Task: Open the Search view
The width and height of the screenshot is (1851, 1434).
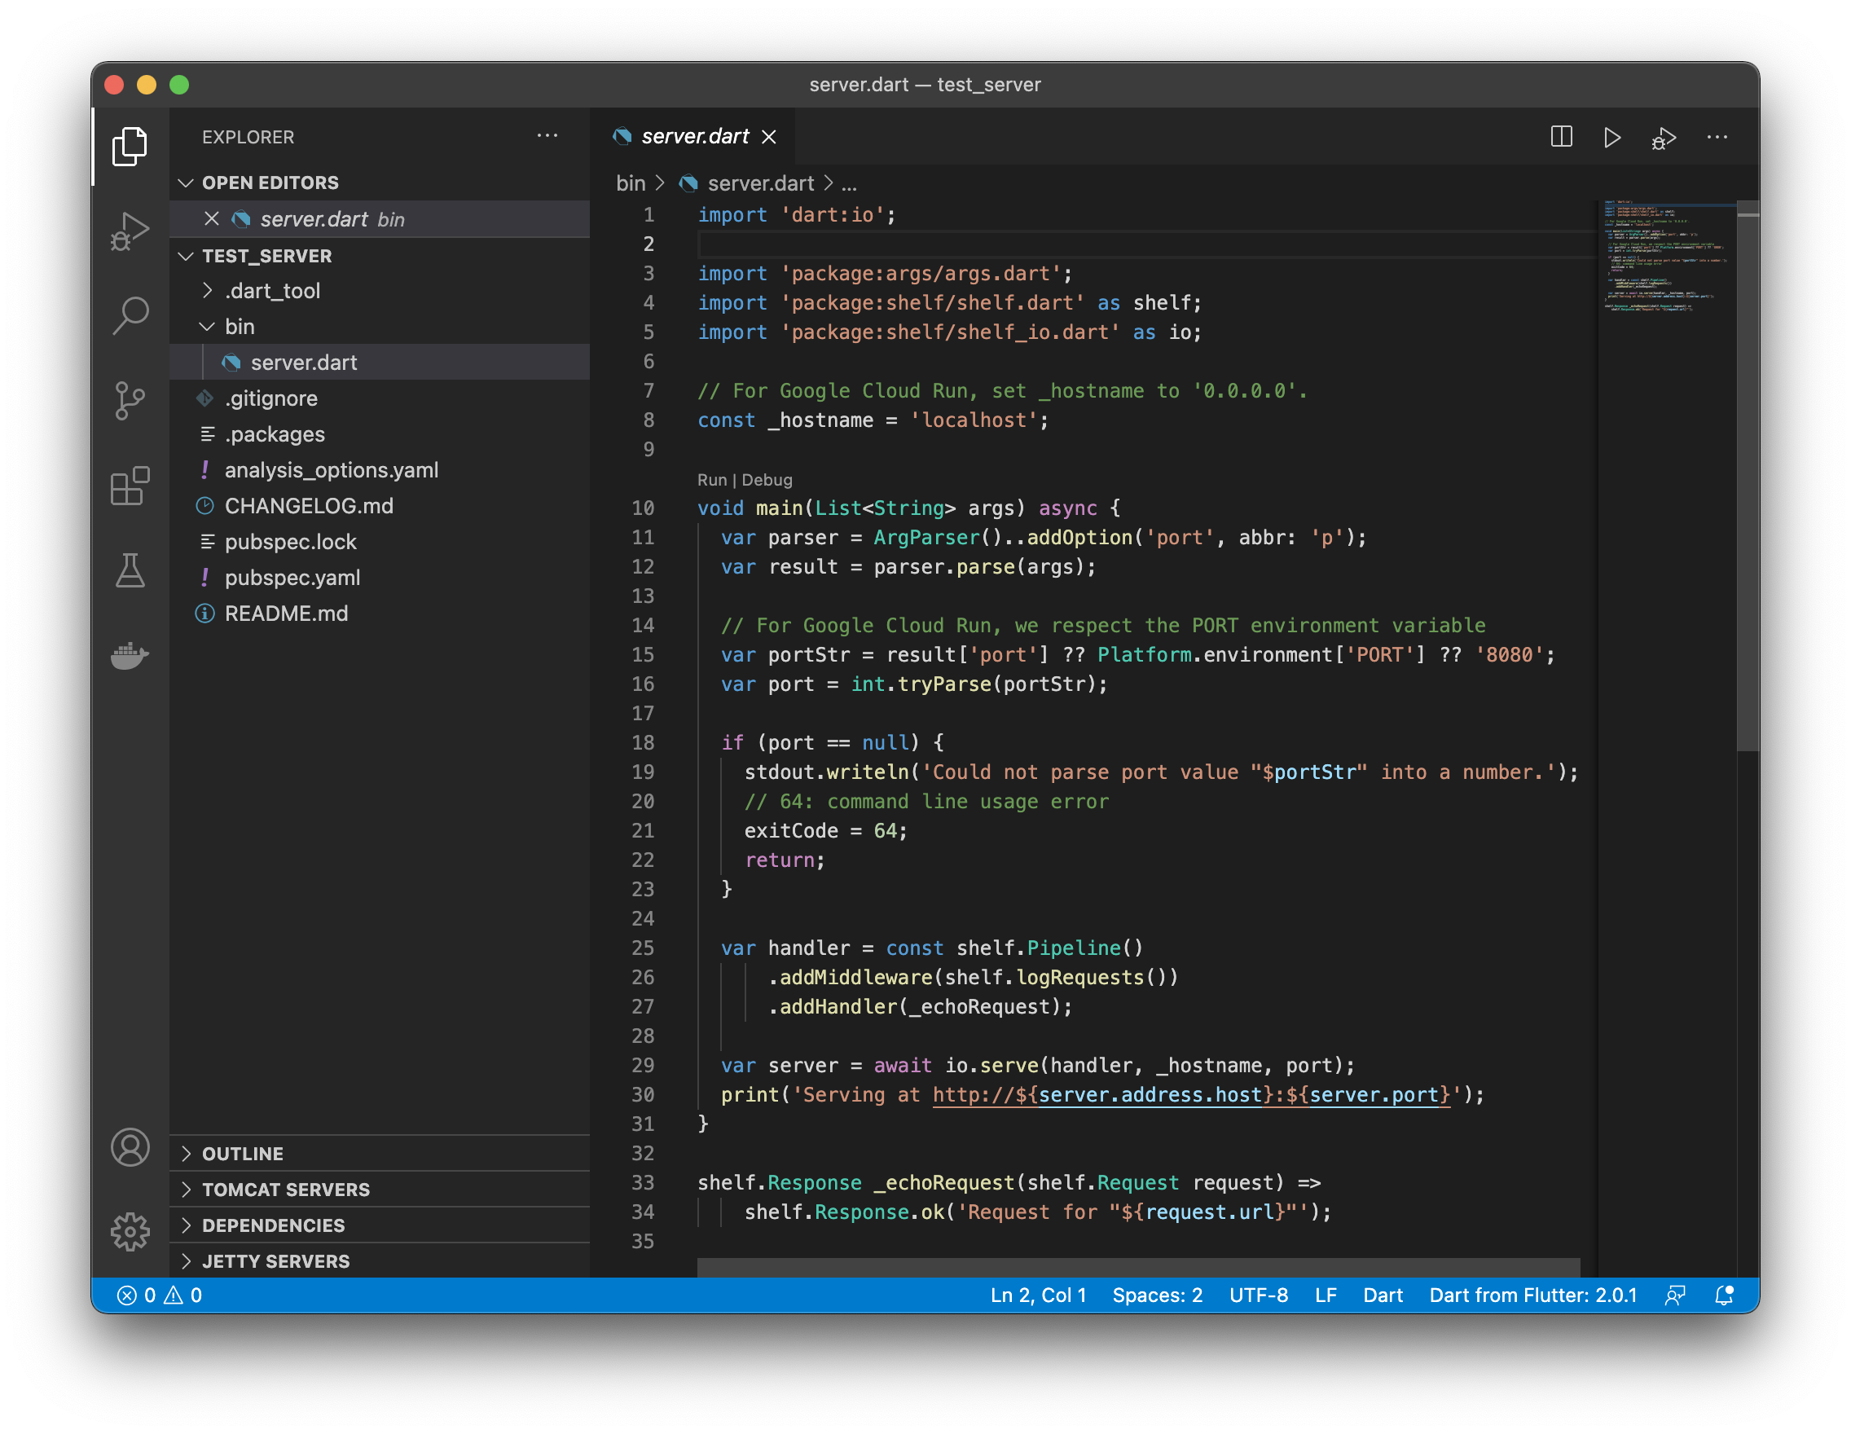Action: 130,315
